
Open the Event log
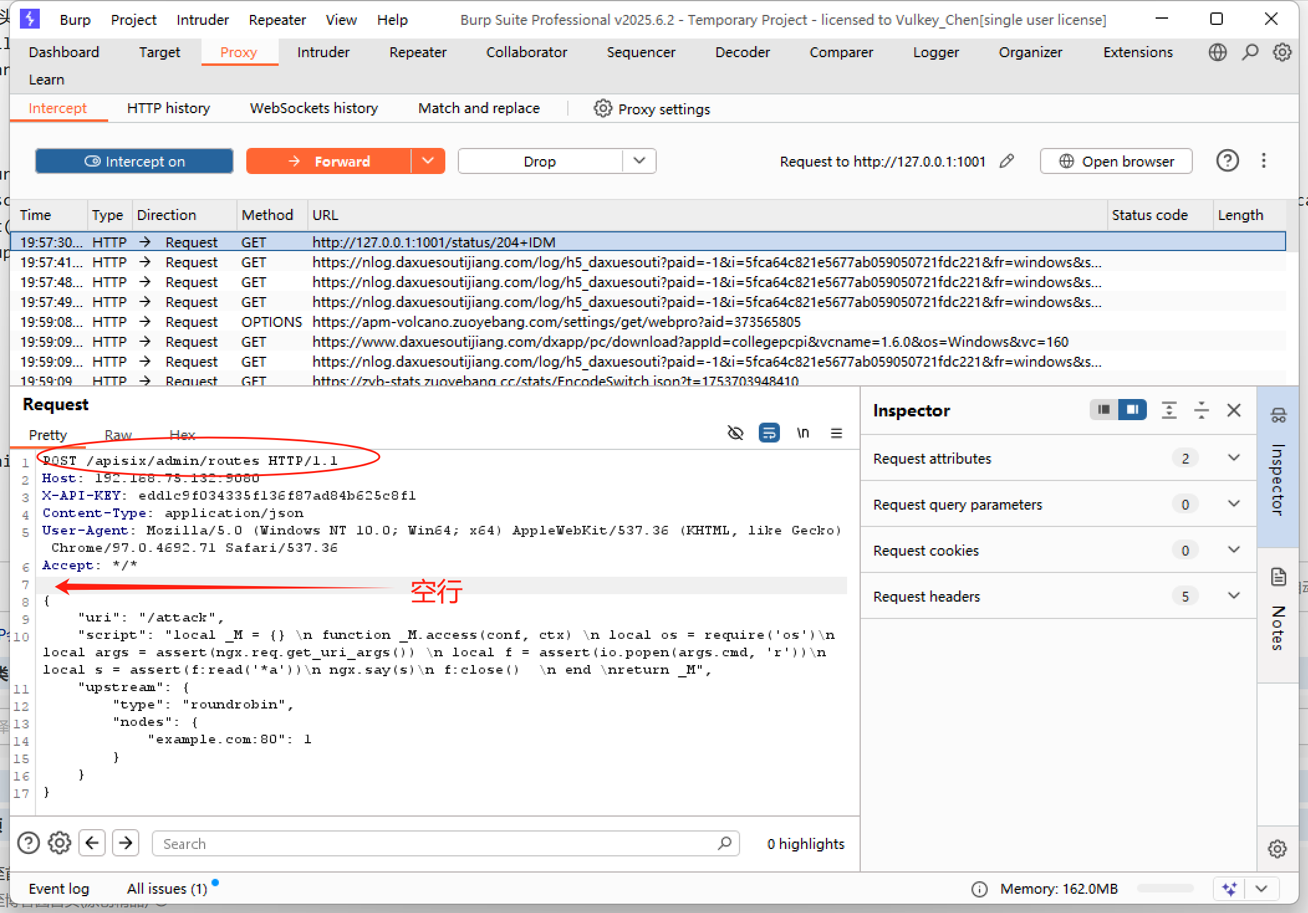pyautogui.click(x=59, y=889)
